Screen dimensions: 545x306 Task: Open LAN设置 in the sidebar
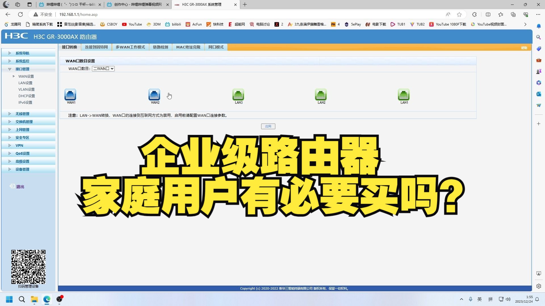[x=25, y=83]
